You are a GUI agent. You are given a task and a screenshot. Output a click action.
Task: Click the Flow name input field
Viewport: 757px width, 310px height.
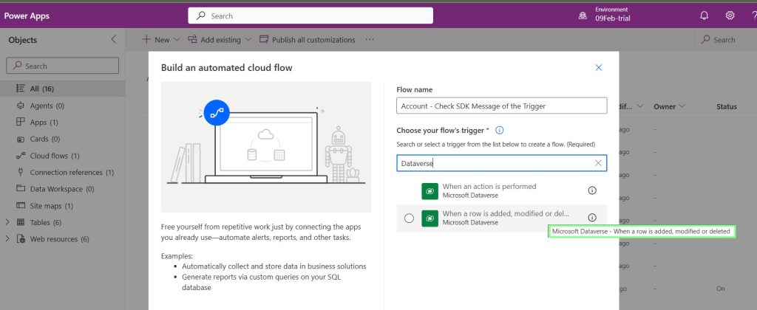click(x=502, y=106)
